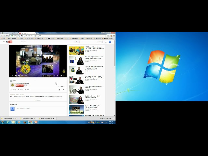This screenshot has width=208, height=156.
Task: Open second suggested video thumbnail
Action: tap(76, 60)
